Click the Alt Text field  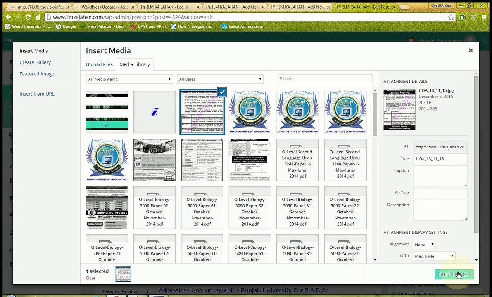coord(440,193)
